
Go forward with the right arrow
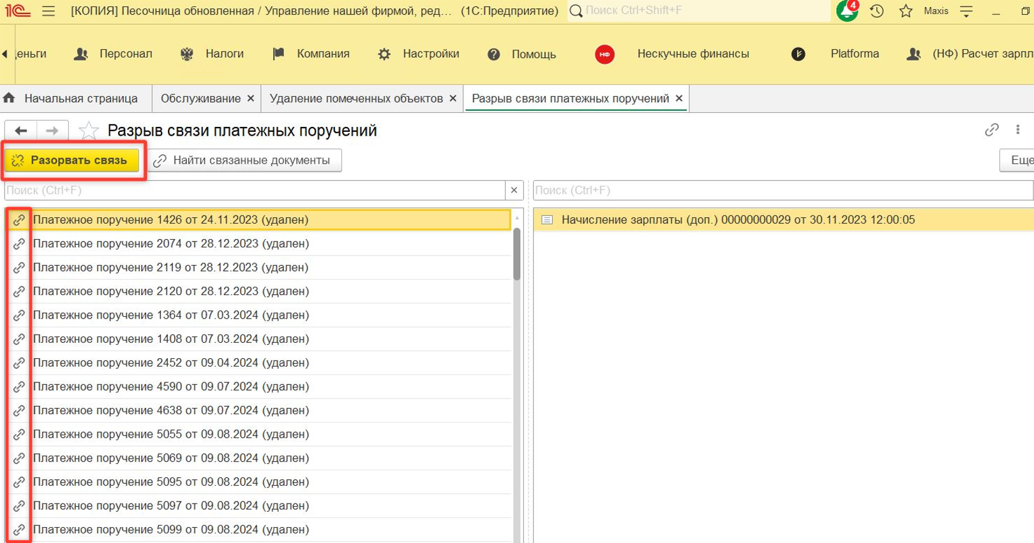coord(52,131)
